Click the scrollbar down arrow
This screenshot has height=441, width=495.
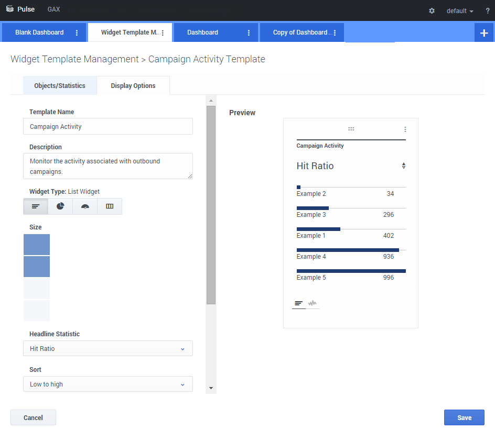[x=211, y=388]
